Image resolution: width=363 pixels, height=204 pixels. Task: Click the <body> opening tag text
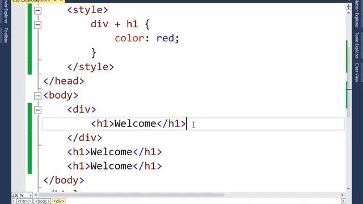(x=61, y=96)
